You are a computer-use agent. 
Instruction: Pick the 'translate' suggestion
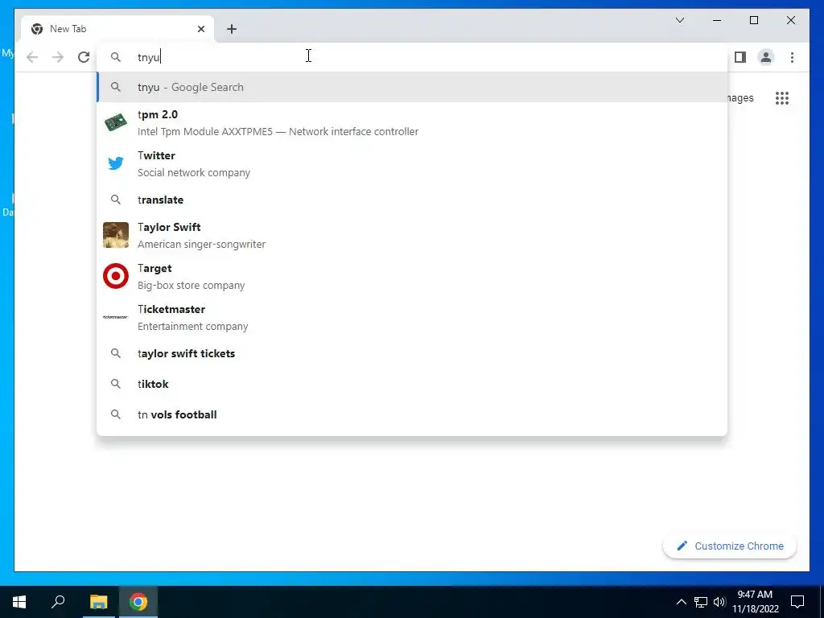(412, 200)
